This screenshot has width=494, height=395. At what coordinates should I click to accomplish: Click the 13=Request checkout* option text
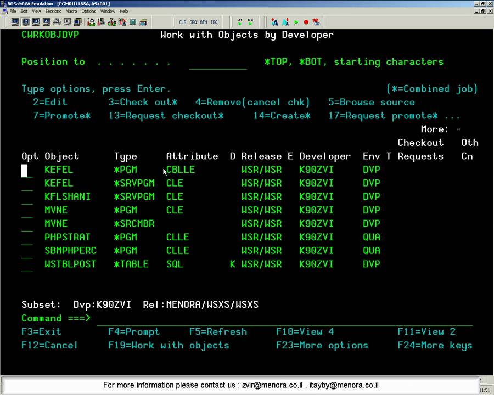tap(166, 116)
